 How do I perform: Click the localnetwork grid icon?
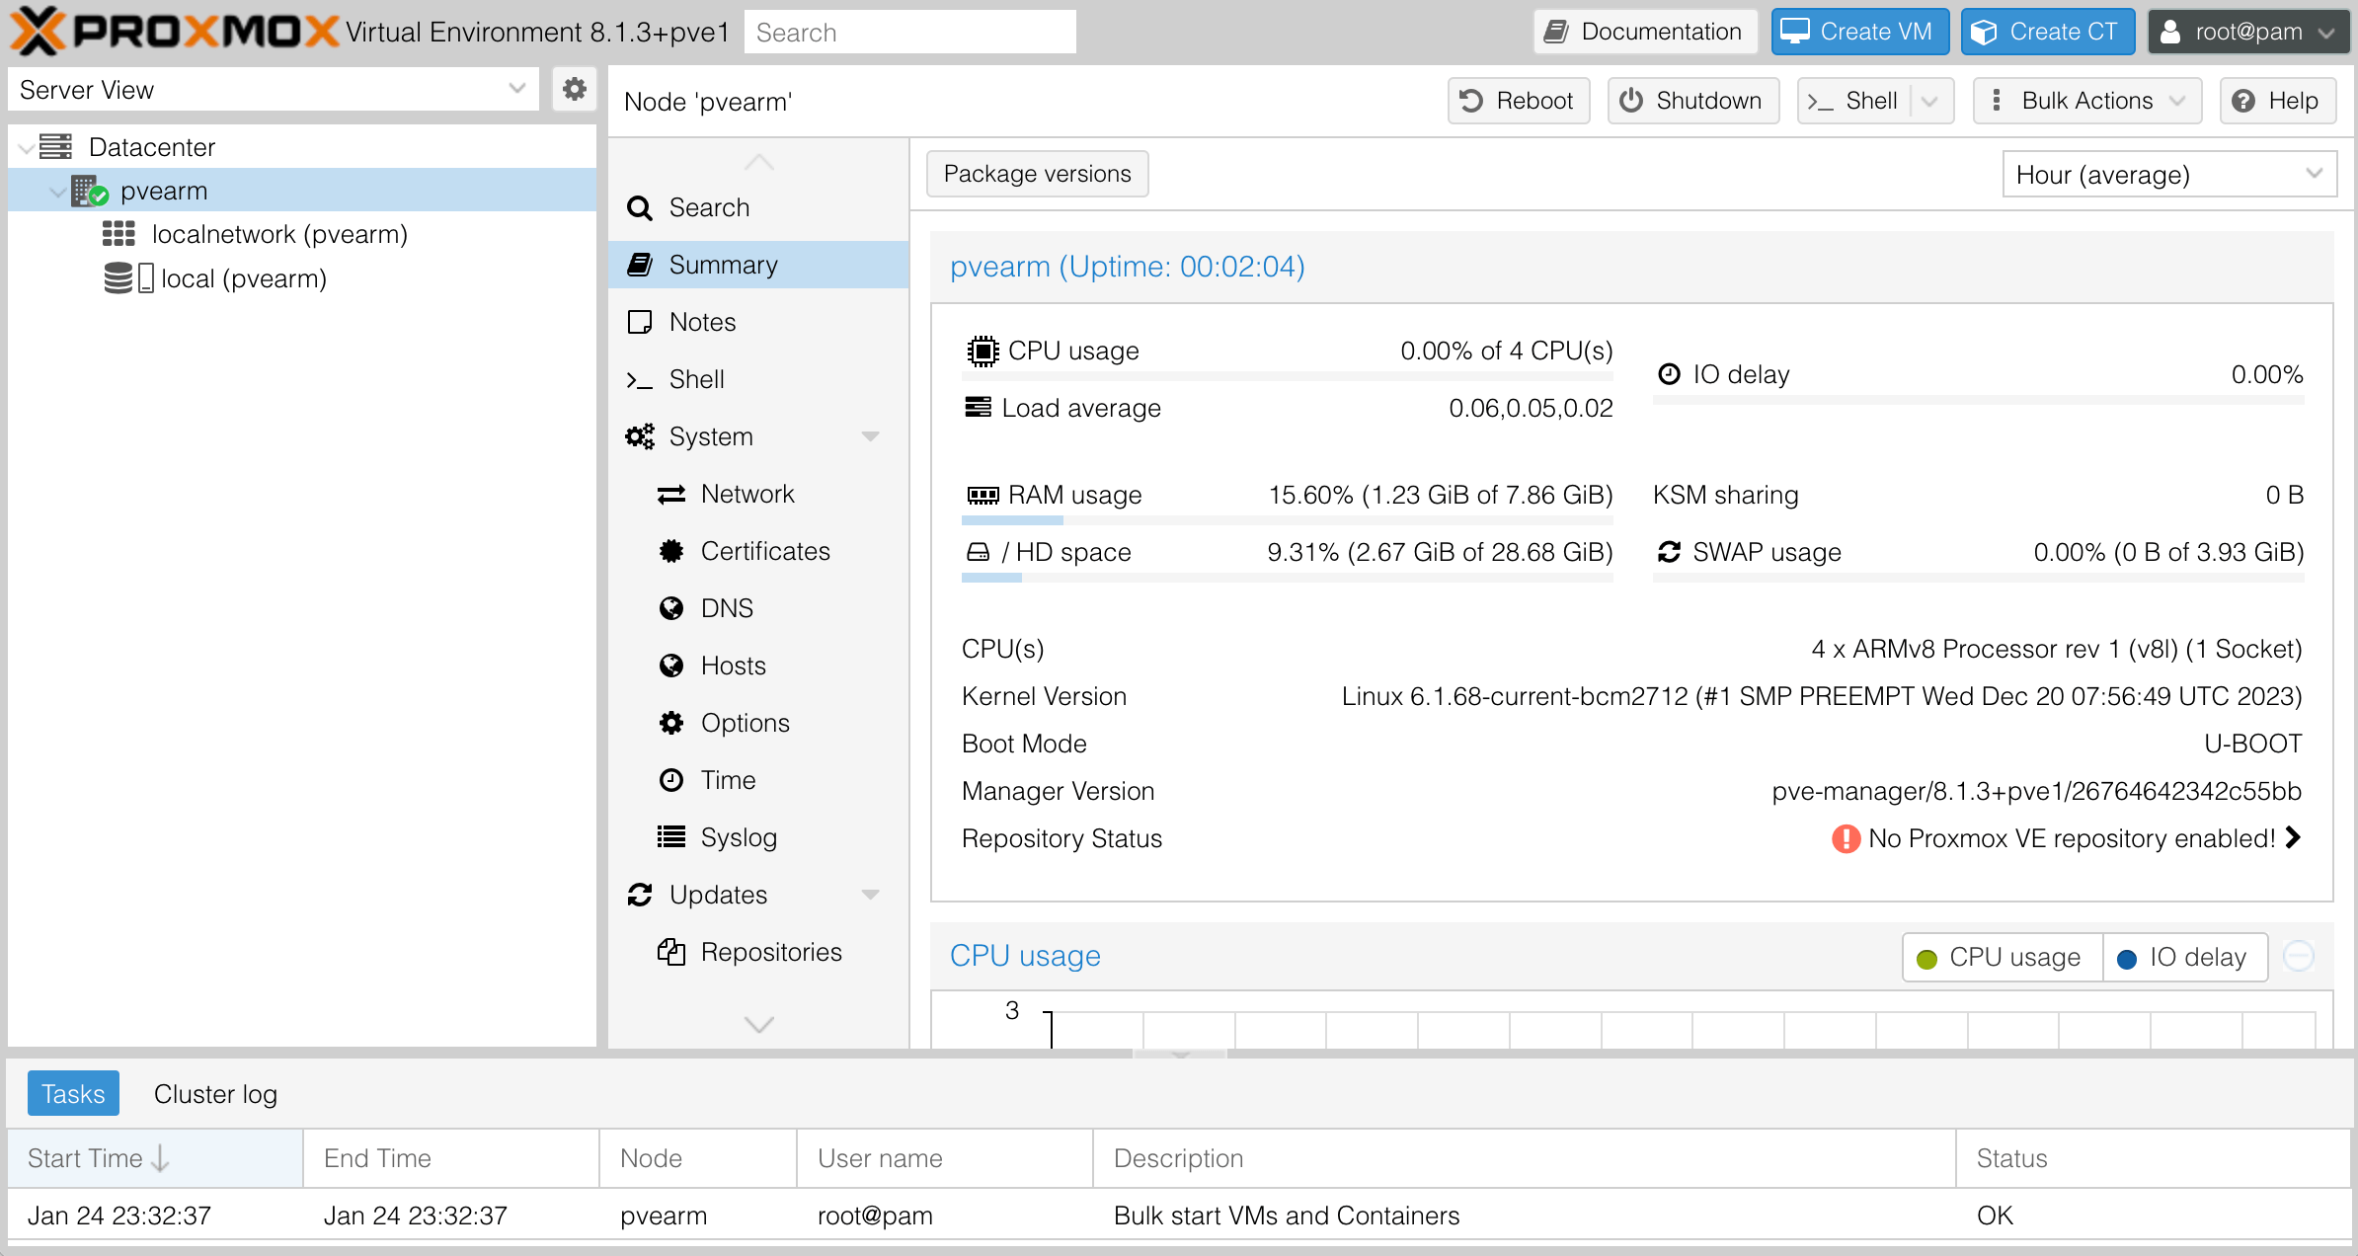118,234
